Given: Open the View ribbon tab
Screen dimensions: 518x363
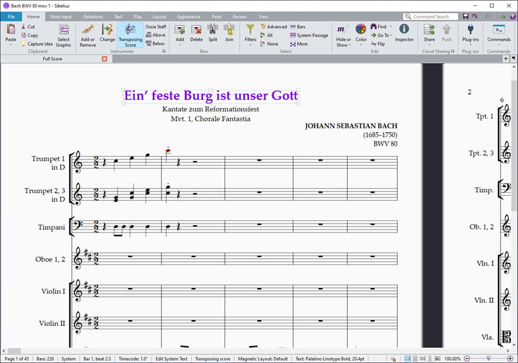Looking at the screenshot, I should pyautogui.click(x=263, y=16).
